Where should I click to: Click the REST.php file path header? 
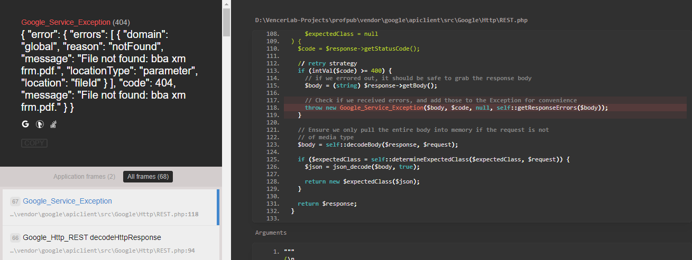point(391,20)
